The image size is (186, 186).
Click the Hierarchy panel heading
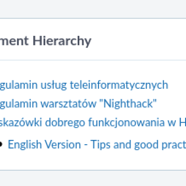point(46,41)
